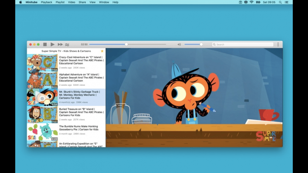This screenshot has height=173, width=308.
Task: Open the Playback menu
Action: 46,2
